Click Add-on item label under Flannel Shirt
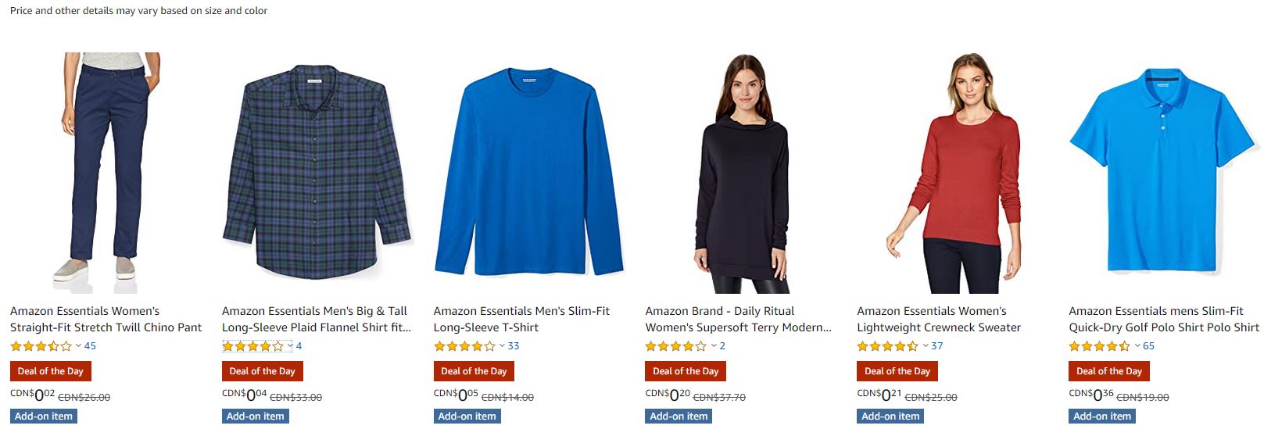 (255, 416)
